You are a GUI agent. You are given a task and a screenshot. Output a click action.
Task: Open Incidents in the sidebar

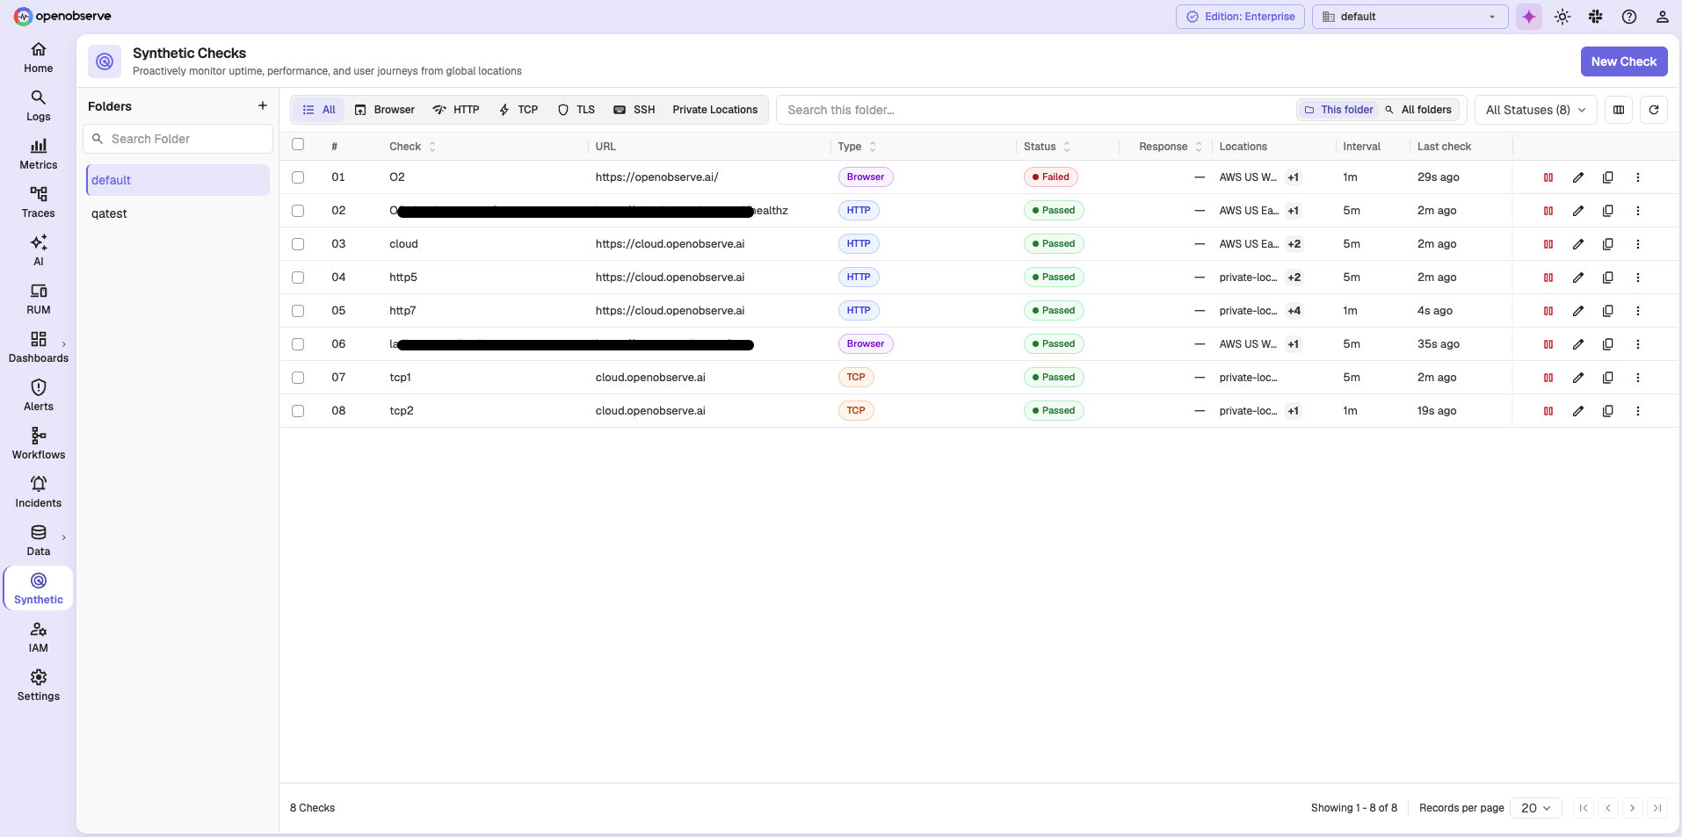(38, 492)
